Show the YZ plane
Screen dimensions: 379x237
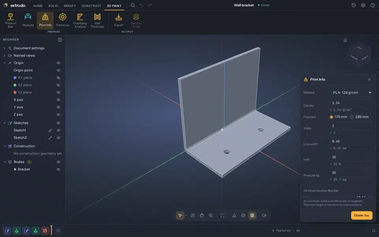(58, 92)
